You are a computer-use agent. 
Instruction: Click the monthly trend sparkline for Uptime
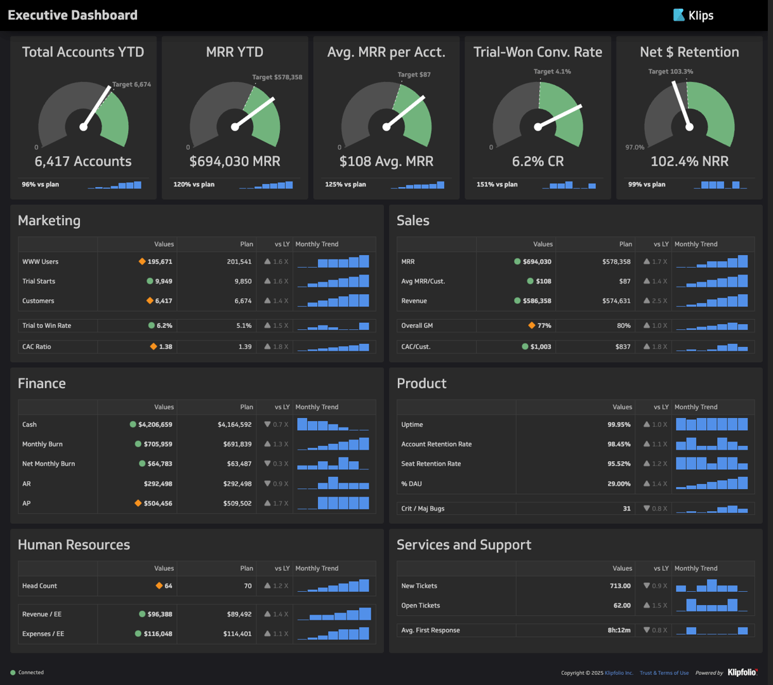[x=712, y=424]
